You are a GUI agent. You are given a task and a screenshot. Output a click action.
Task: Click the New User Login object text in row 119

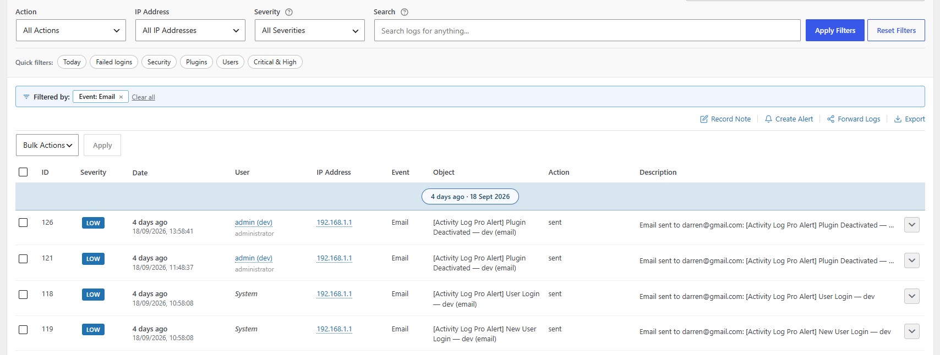tap(485, 334)
